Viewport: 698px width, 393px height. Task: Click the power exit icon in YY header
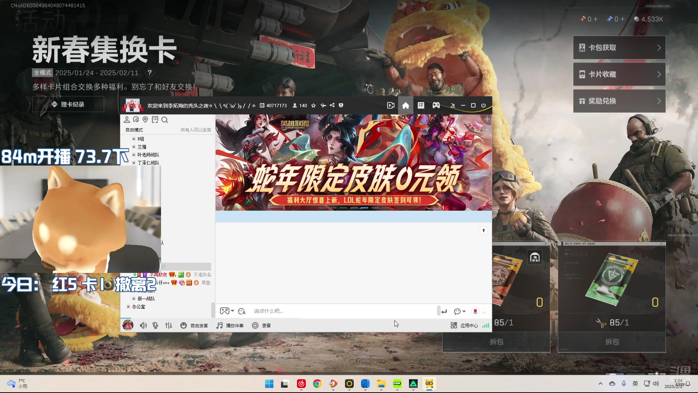[484, 106]
